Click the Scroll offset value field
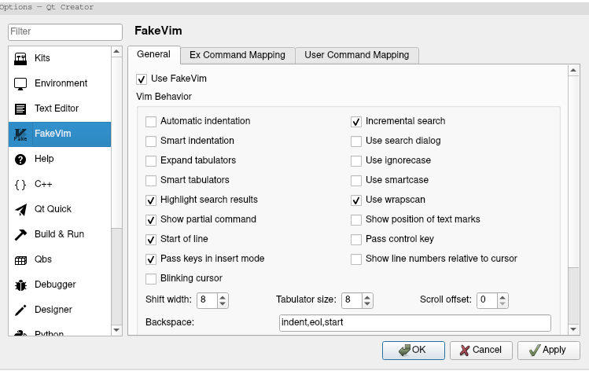589x371 pixels. tap(488, 300)
